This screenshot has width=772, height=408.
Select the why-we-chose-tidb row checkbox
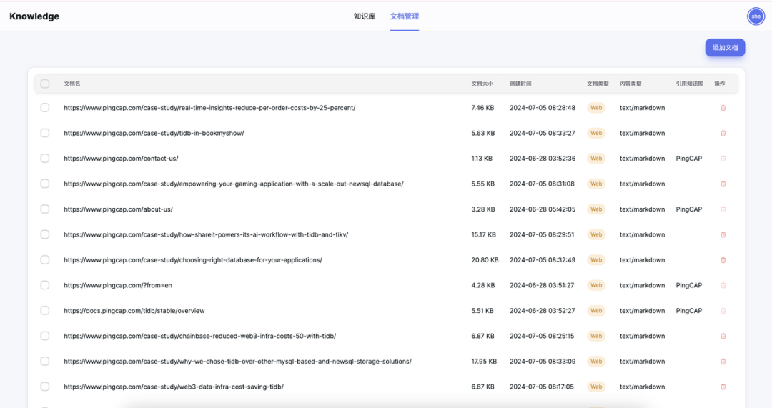(x=45, y=362)
